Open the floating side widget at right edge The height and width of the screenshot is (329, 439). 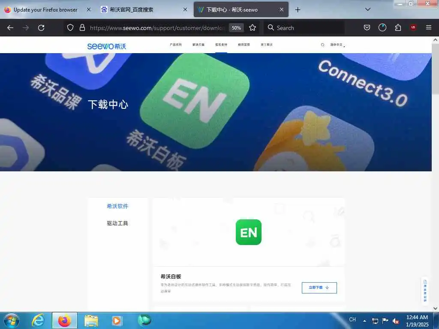[425, 291]
